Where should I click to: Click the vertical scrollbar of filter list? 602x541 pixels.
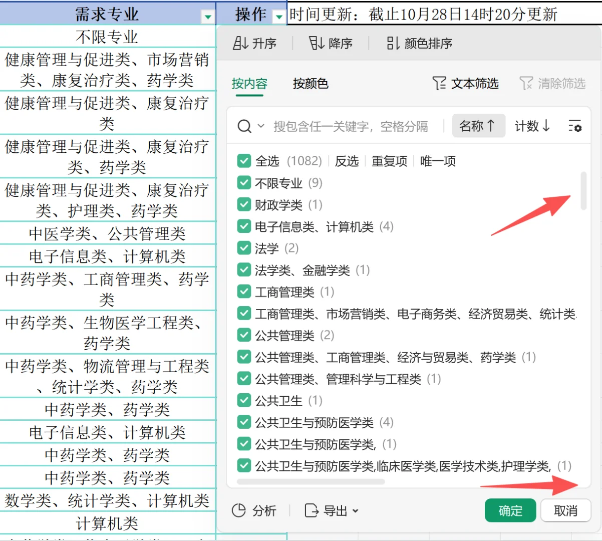tap(583, 190)
